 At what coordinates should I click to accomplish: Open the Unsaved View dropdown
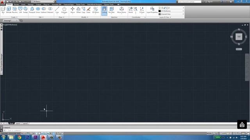click(171, 14)
